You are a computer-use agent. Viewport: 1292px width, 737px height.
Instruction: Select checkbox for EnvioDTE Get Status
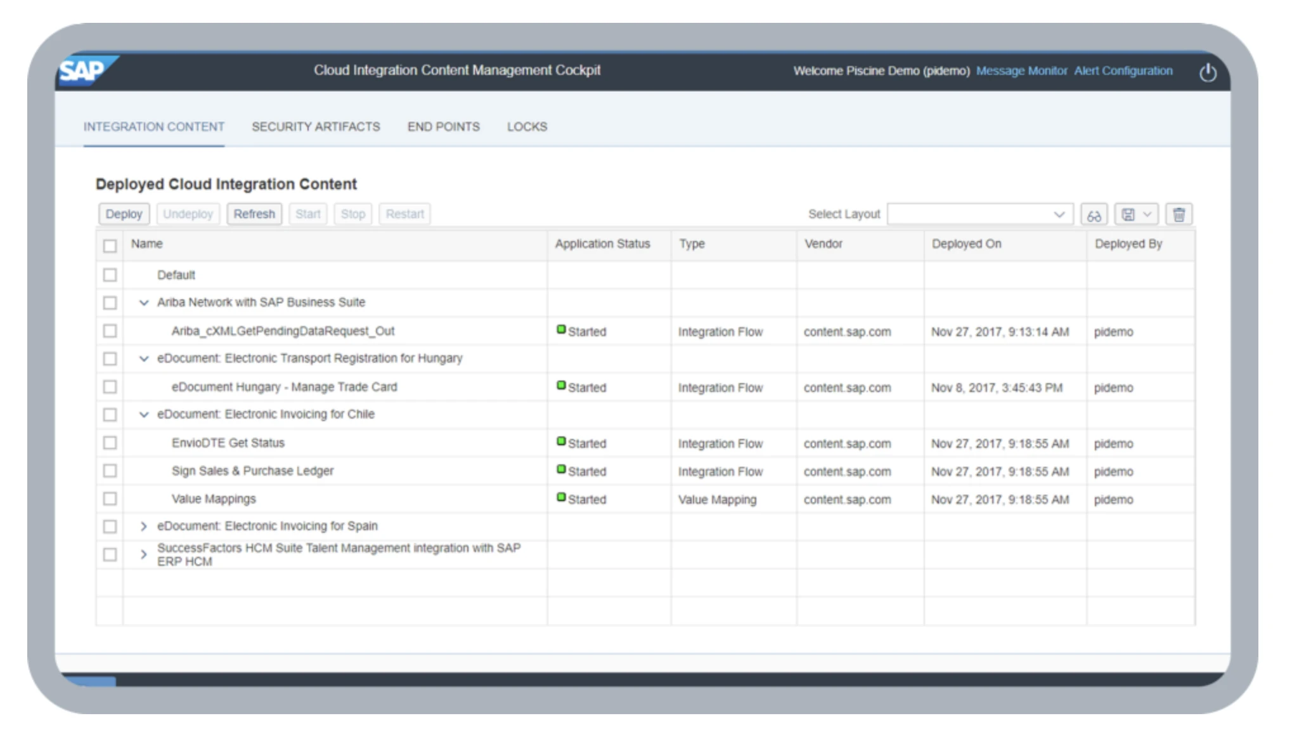[110, 443]
